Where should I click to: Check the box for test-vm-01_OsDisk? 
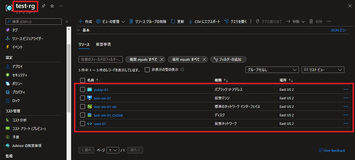point(83,115)
